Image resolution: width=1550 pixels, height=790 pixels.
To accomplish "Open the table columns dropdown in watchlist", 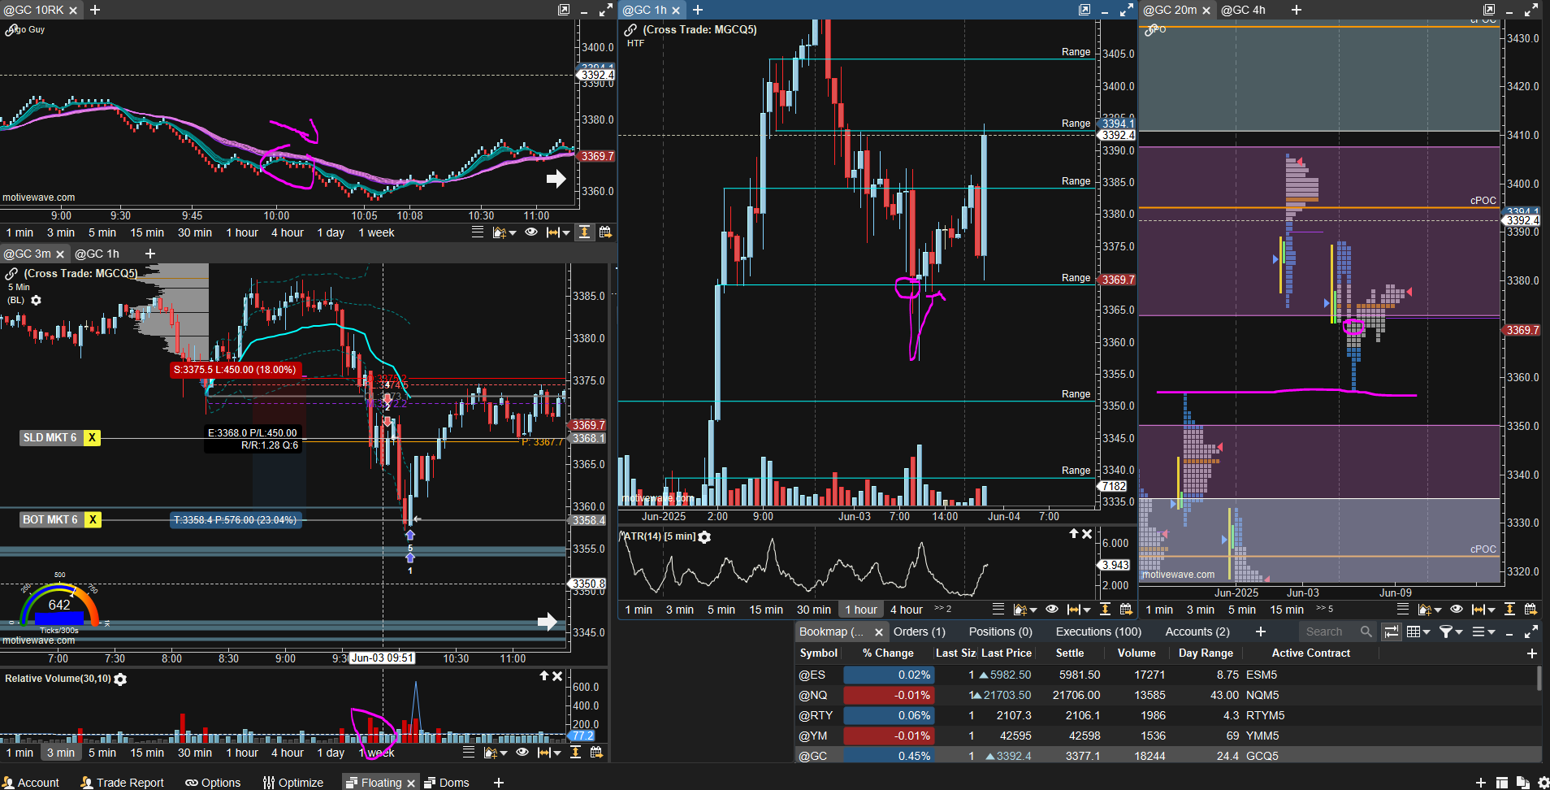I will [1419, 632].
